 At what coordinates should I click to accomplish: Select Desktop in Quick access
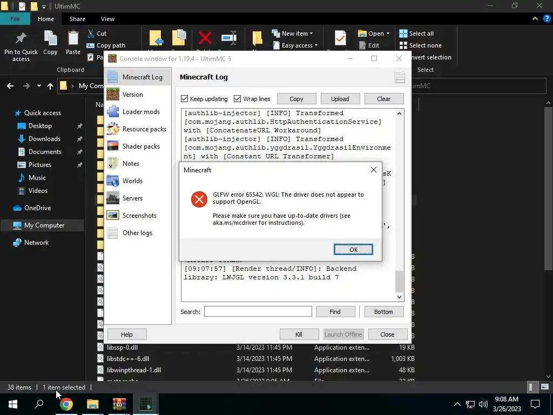tap(40, 125)
